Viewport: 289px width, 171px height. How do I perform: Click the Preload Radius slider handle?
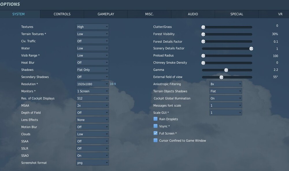click(203, 56)
